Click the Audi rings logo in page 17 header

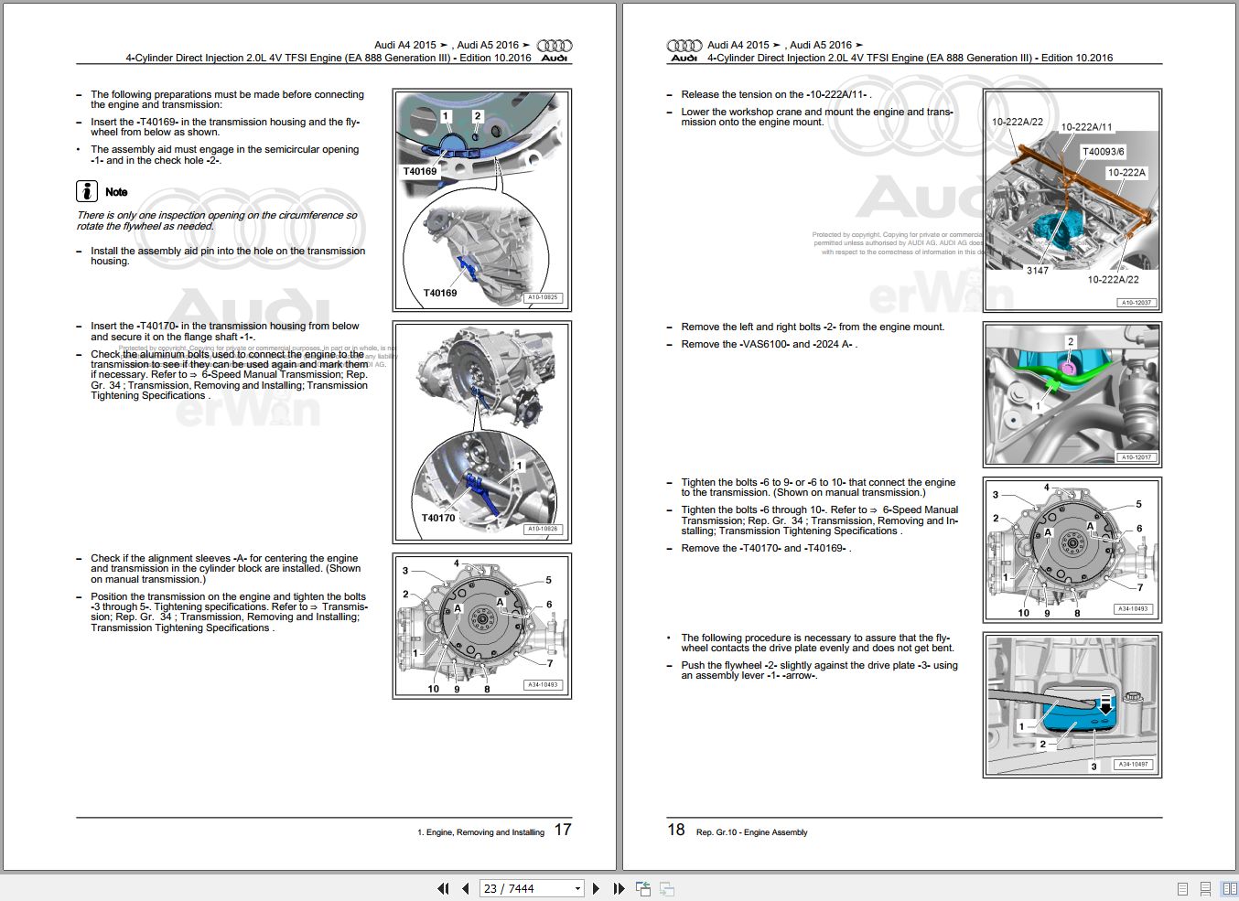(555, 46)
